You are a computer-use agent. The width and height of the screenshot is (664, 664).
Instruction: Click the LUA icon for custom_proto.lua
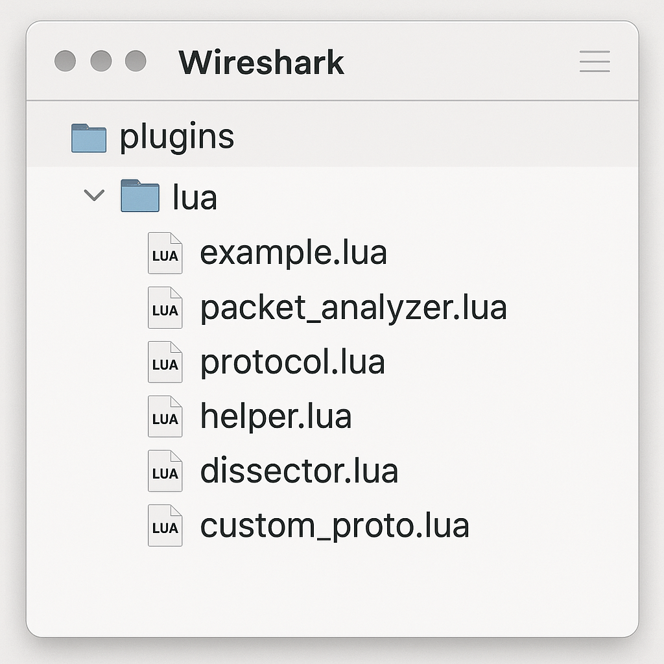point(165,526)
